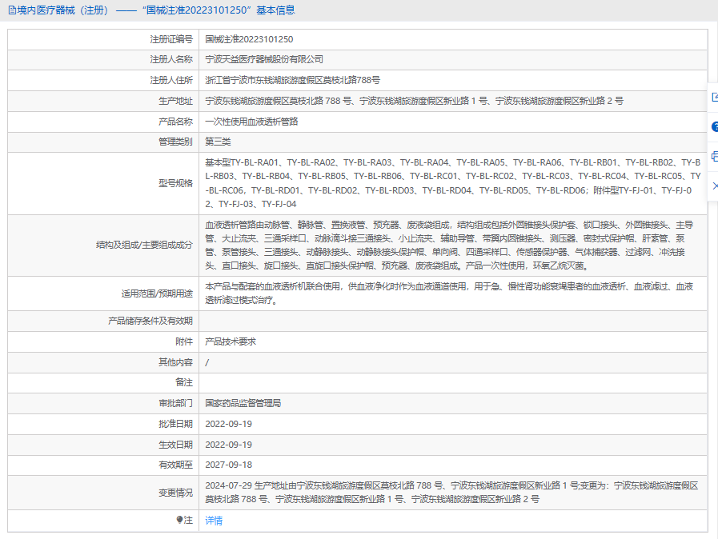Screen dimensions: 718x539
Task: Click the blue question mark help icon
Action: point(714,126)
